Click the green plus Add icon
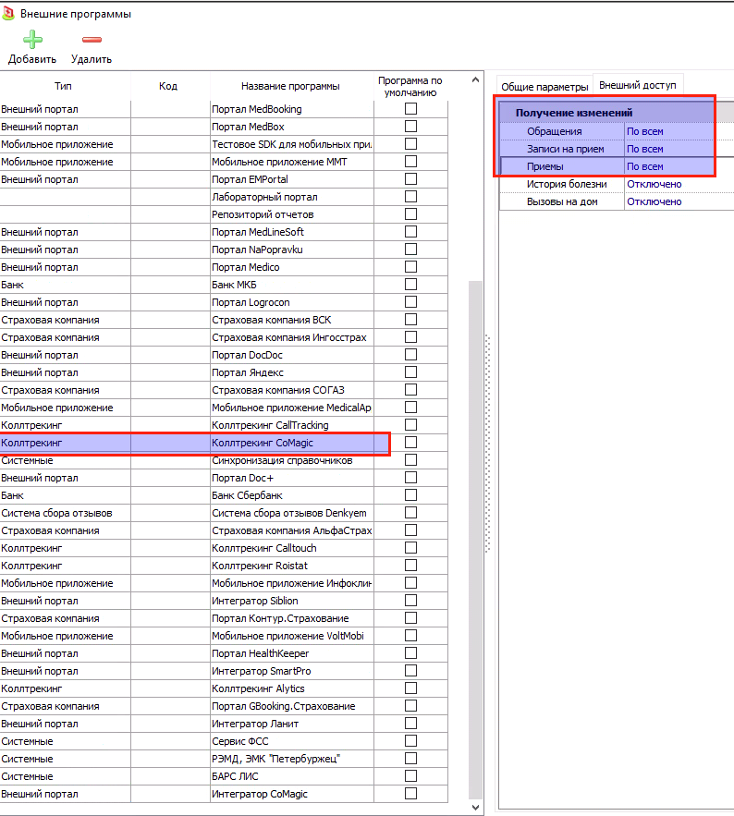Viewport: 734px width, 816px height. (x=32, y=40)
